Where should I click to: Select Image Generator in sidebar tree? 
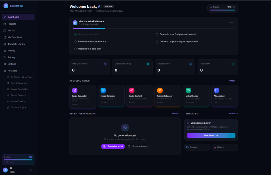pos(20,89)
